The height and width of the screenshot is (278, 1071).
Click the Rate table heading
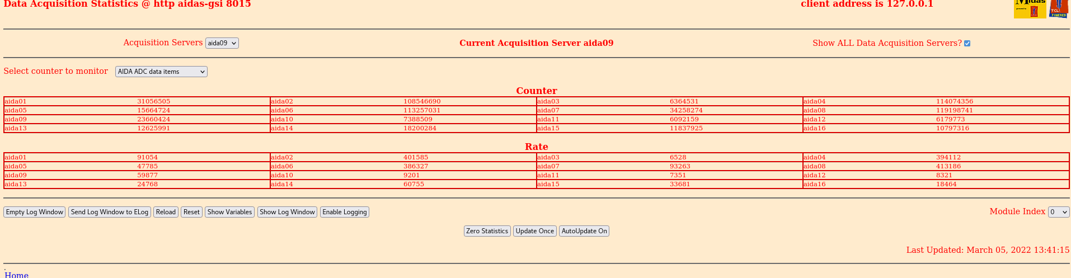pos(537,147)
